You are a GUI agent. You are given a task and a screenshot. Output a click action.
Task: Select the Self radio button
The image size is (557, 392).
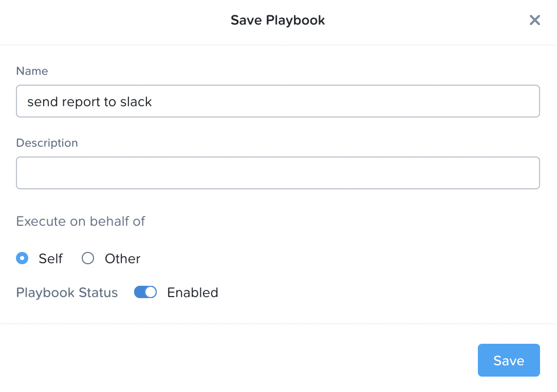[22, 258]
